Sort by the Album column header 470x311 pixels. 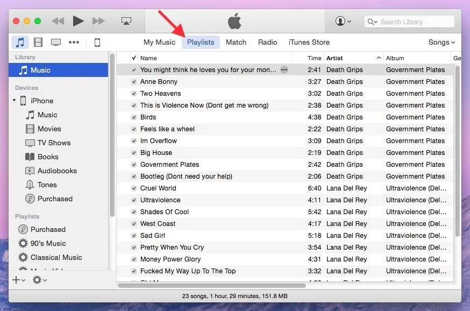tap(395, 58)
